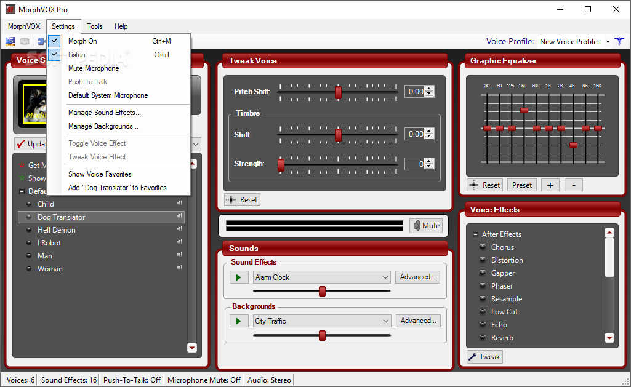This screenshot has width=631, height=387.
Task: Click the signal bars icon next to I Robot
Action: [180, 242]
